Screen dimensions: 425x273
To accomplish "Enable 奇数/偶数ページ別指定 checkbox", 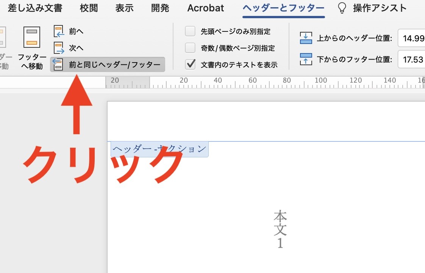I will pyautogui.click(x=190, y=48).
